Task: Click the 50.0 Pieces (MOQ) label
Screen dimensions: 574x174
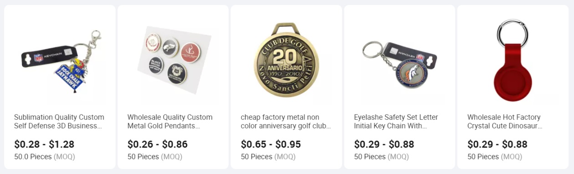Action: click(x=45, y=157)
